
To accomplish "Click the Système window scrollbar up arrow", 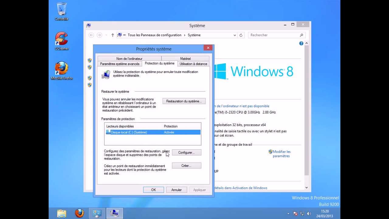I will (x=306, y=43).
